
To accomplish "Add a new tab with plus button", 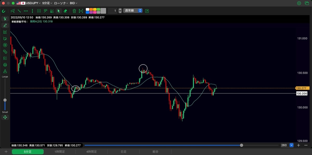I will tap(6, 152).
